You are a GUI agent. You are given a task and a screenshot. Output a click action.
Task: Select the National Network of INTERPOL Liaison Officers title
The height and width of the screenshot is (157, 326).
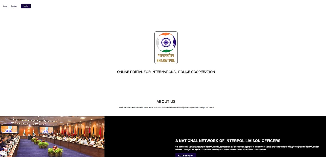click(x=228, y=141)
